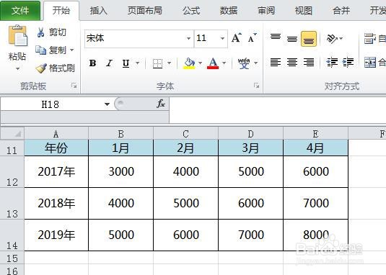
Task: Select row 14 header
Action: point(12,235)
